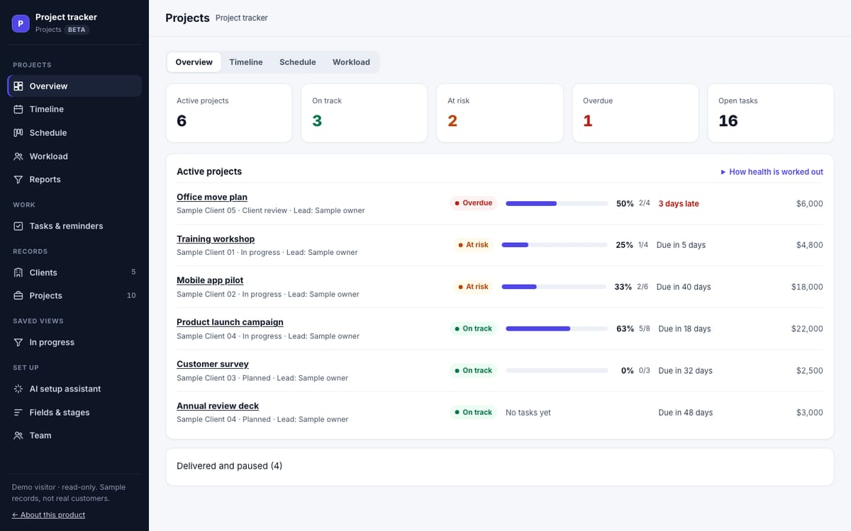Viewport: 851px width, 531px height.
Task: Click the Reports funnel icon in sidebar
Action: pyautogui.click(x=18, y=180)
